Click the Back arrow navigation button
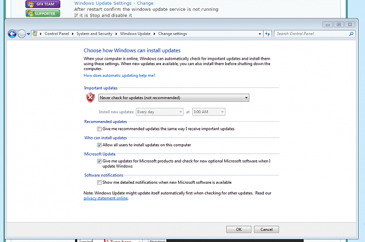Screen dimensions: 365x242 pos(12,34)
